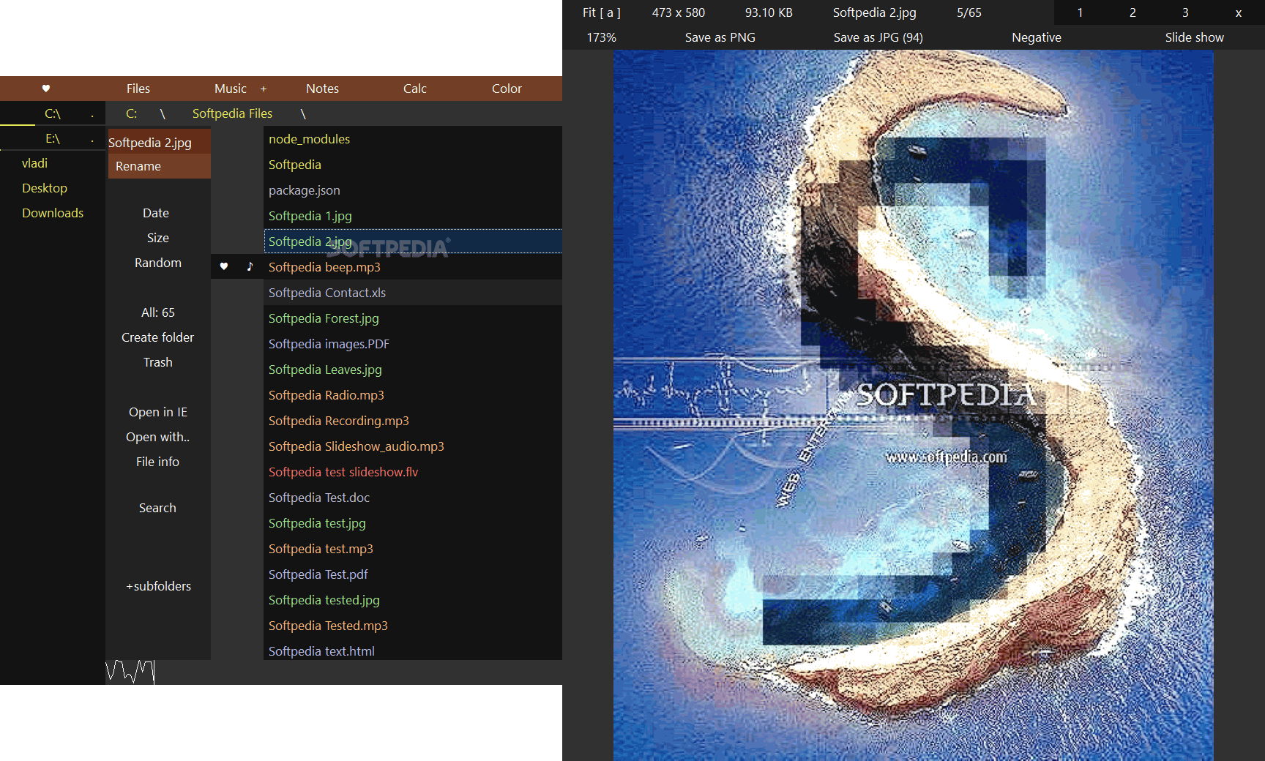Click the 173% zoom level

pyautogui.click(x=602, y=37)
